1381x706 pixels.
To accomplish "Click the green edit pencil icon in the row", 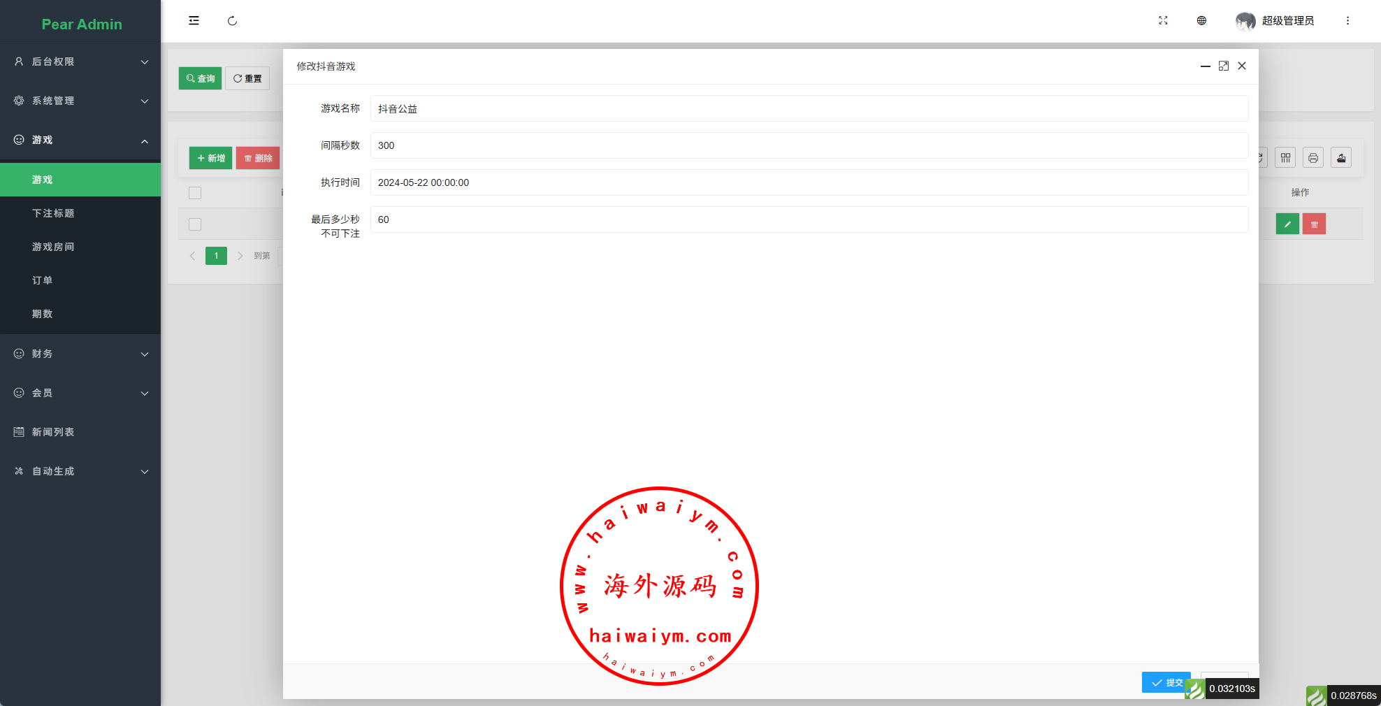I will point(1287,224).
